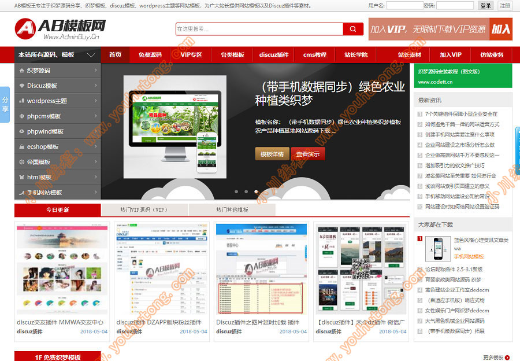Screen dimensions: 520x361
Task: Expand the Discuz模板 category arrow
Action: (95, 86)
